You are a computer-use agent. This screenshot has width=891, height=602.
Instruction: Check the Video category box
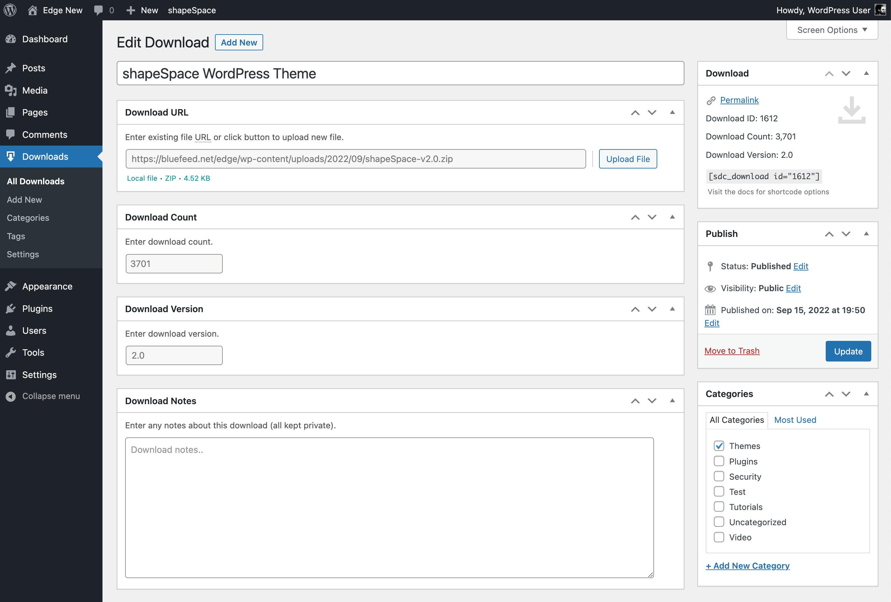point(719,537)
